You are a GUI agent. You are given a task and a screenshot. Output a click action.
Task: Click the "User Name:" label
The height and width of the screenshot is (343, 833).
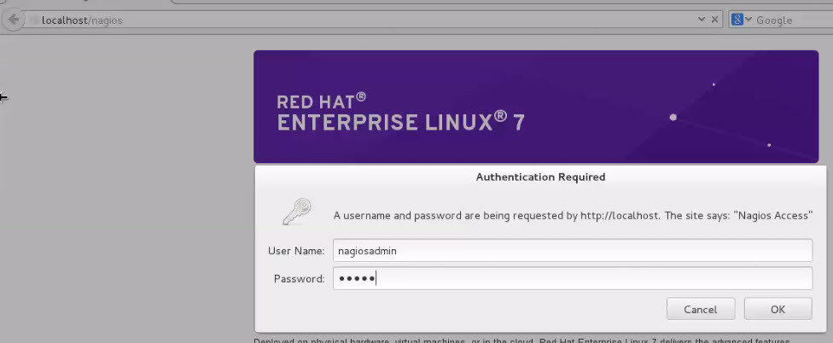pyautogui.click(x=296, y=251)
